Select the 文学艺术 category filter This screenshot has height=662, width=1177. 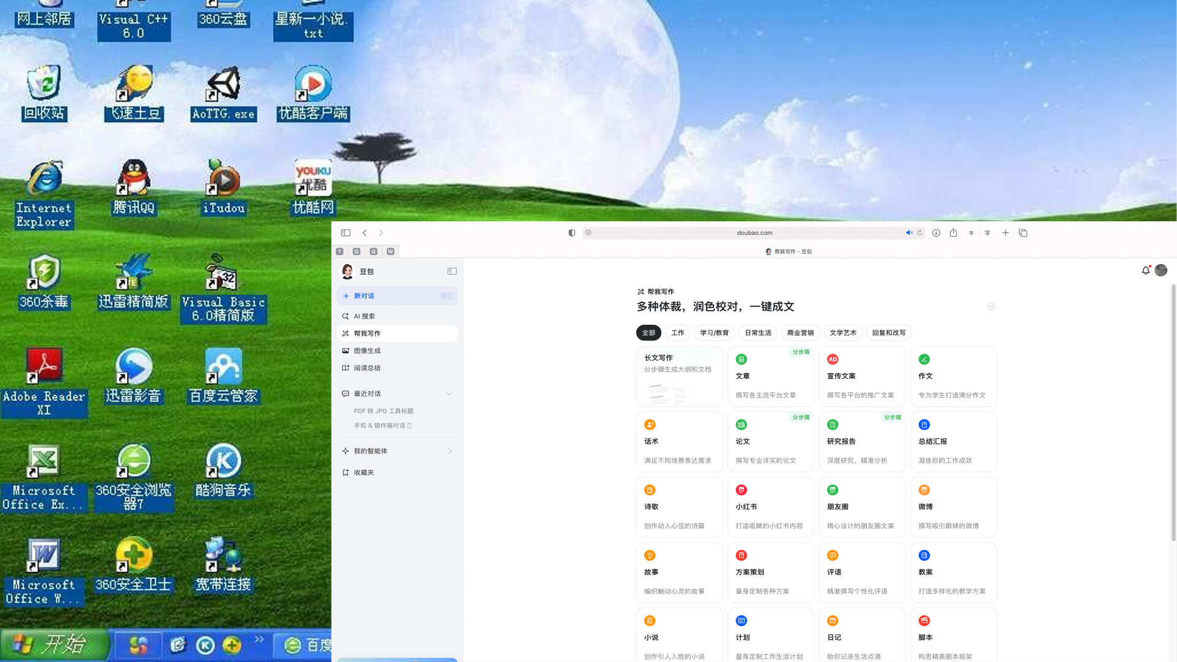[x=843, y=333]
